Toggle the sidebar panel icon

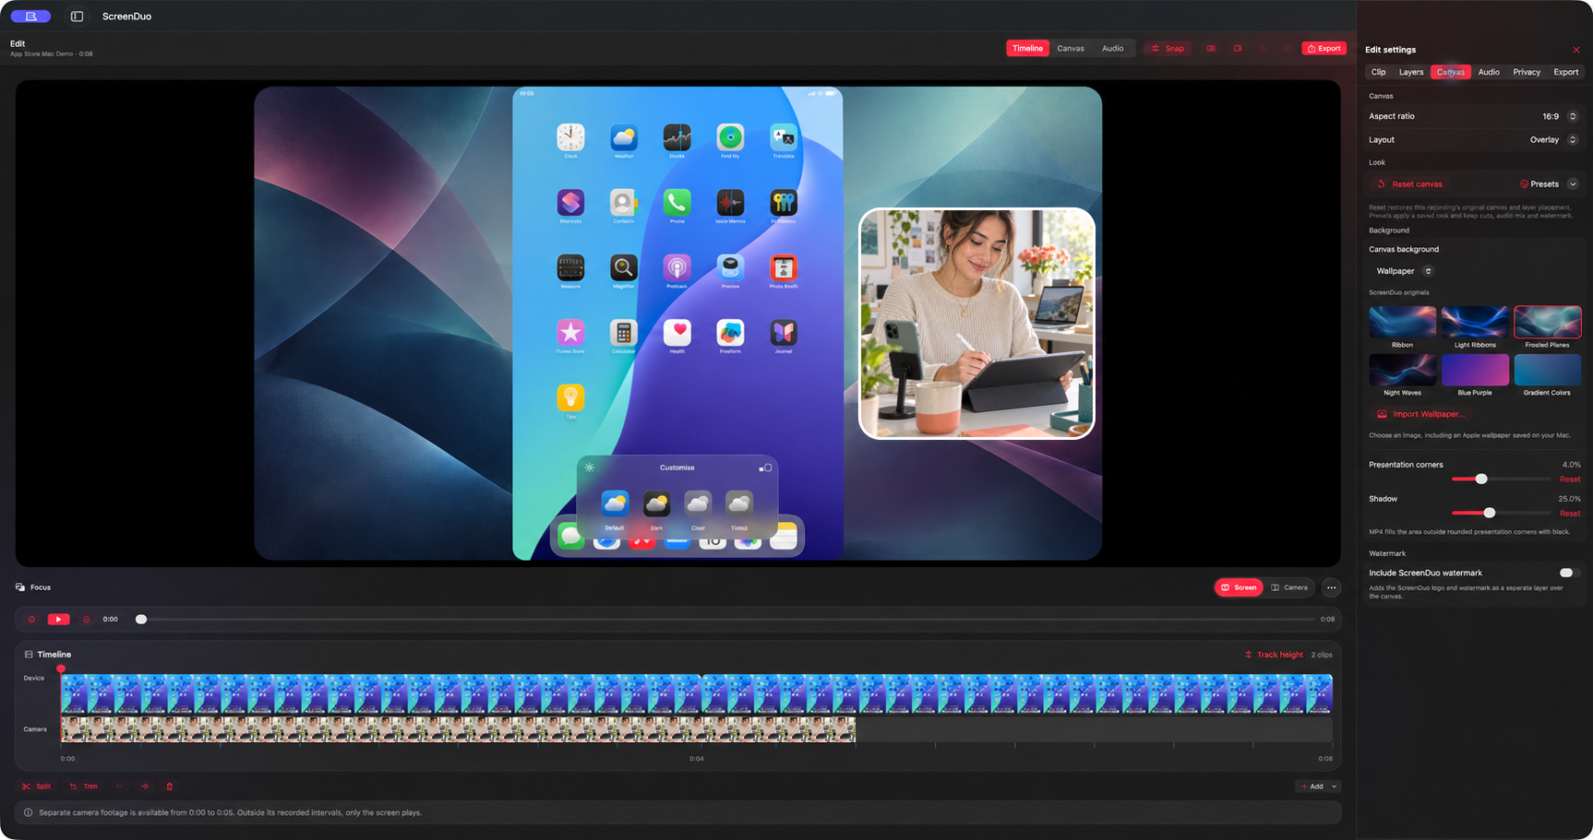[x=77, y=17]
